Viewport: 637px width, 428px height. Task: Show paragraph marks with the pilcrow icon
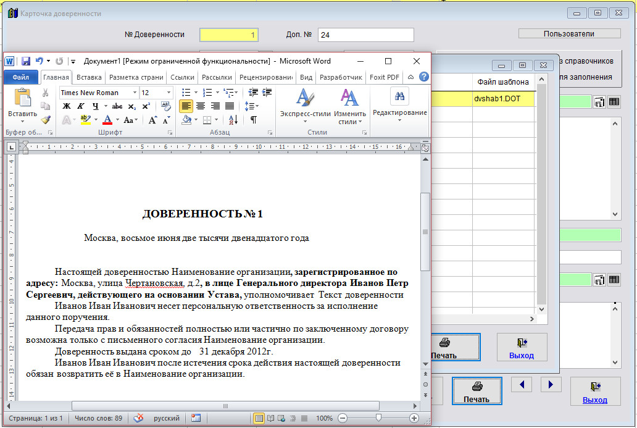253,120
